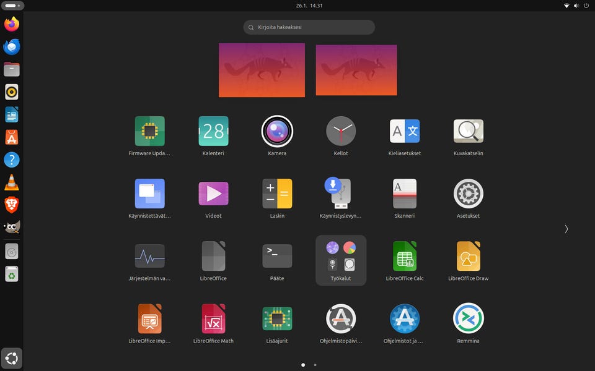
Task: Launch Ohjelmistot ja päivitykset app
Action: pyautogui.click(x=405, y=319)
